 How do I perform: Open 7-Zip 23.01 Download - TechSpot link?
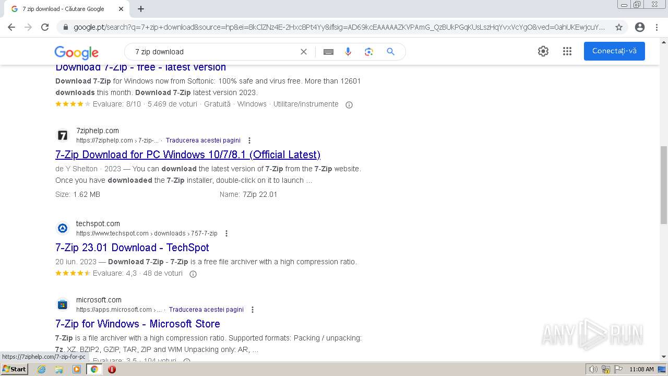[132, 248]
